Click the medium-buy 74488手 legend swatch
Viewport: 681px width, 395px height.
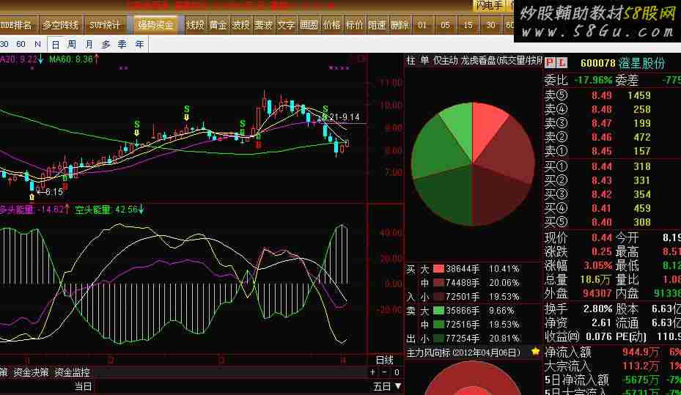point(438,283)
